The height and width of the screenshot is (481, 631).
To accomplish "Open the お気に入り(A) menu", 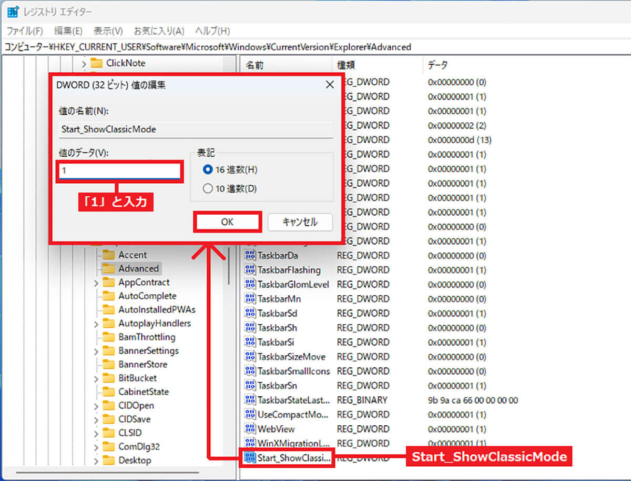I will tap(159, 31).
